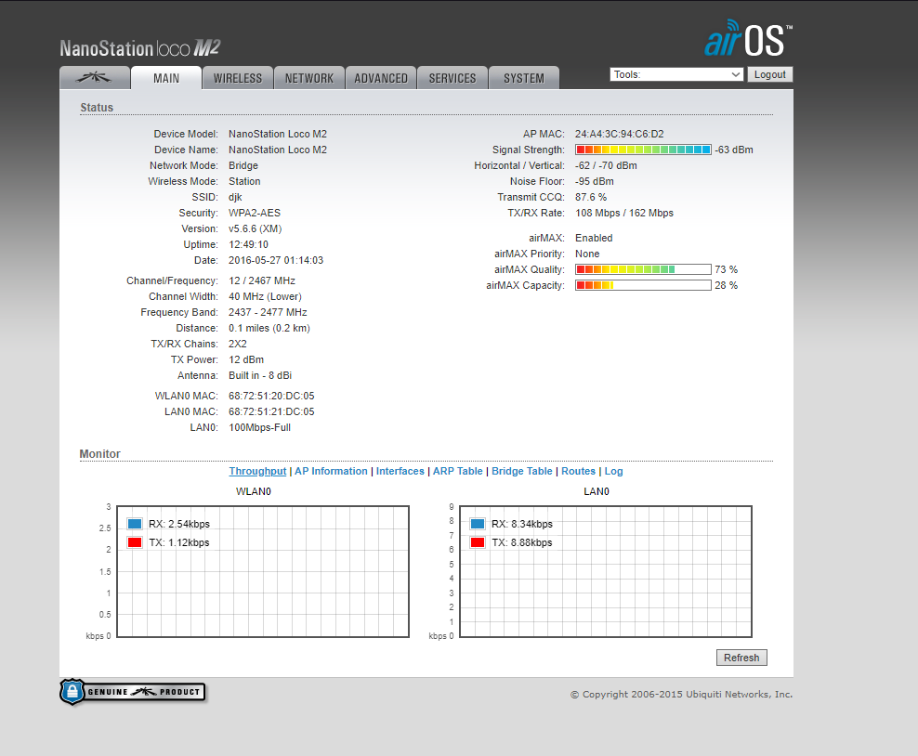Click the airMAX status Enabled
918x756 pixels.
pos(594,238)
